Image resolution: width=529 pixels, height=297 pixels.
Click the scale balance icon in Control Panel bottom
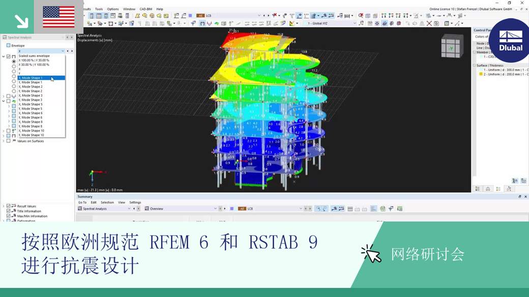(488, 189)
